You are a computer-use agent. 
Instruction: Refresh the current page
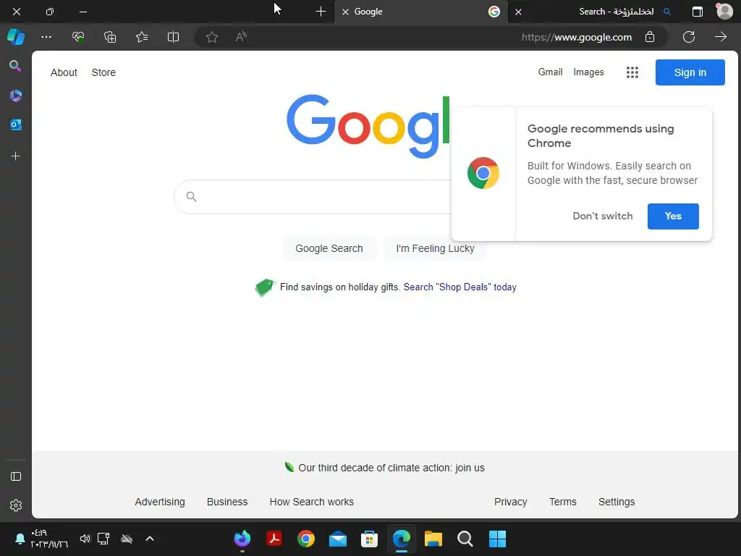click(x=689, y=37)
